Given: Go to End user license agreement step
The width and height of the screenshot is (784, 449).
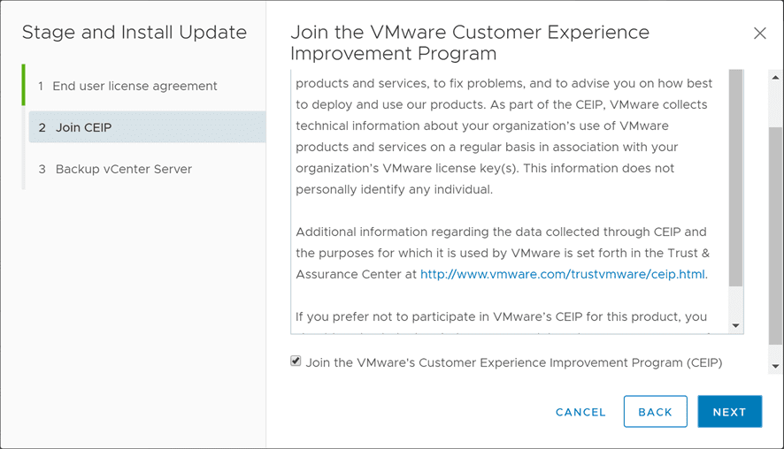Looking at the screenshot, I should 135,86.
